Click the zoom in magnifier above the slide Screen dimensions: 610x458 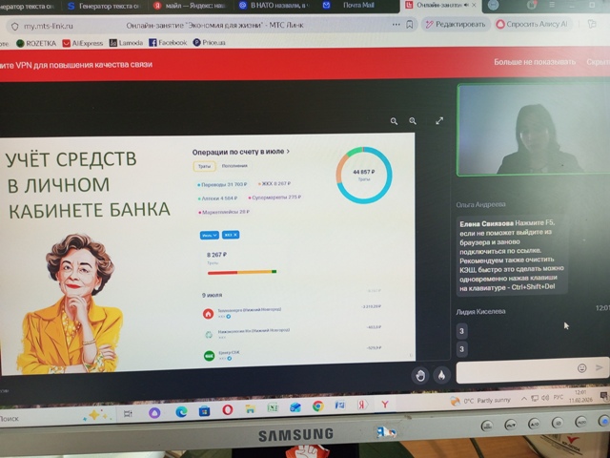[413, 121]
